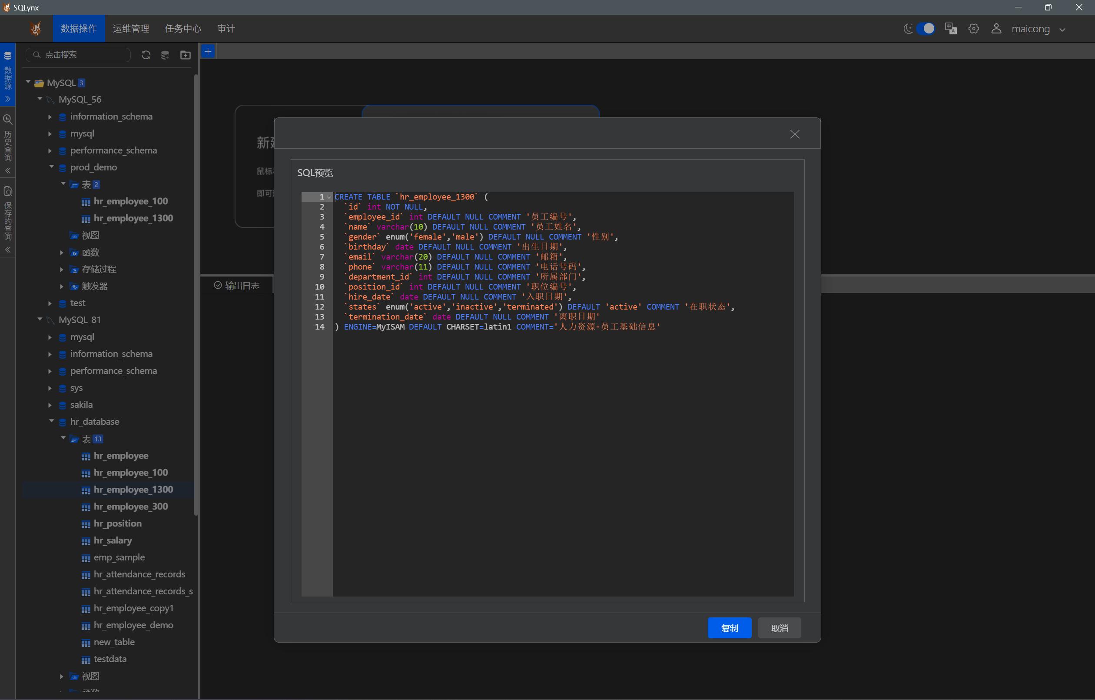Fold the CREATE TABLE code block
1095x700 pixels.
click(x=329, y=197)
